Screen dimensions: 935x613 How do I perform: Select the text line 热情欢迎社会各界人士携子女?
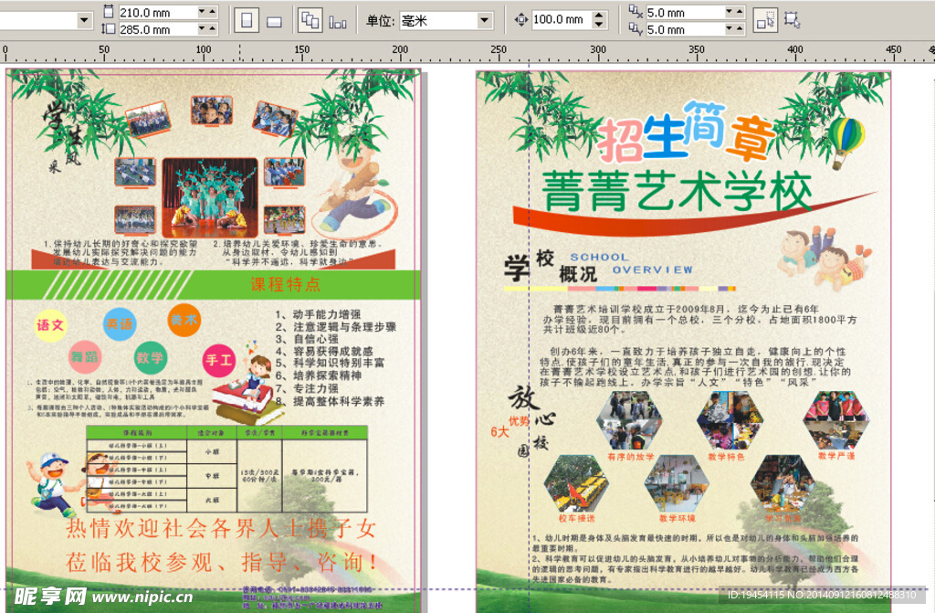221,528
